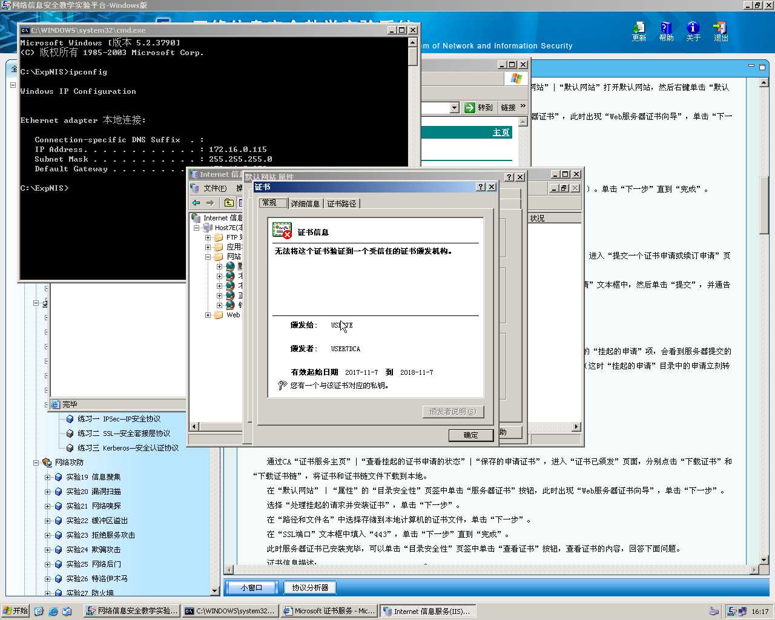Click the 16:17 clock in system tray
775x620 pixels.
pyautogui.click(x=760, y=612)
